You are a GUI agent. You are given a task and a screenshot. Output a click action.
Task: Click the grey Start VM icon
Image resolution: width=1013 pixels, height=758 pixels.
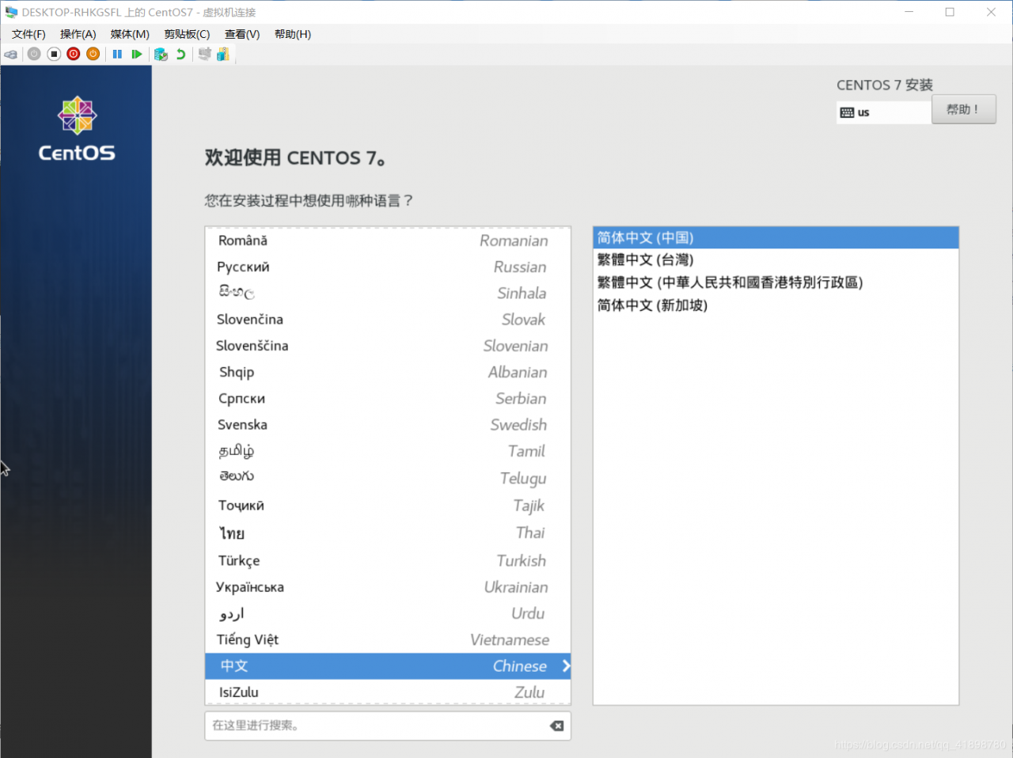[x=34, y=54]
